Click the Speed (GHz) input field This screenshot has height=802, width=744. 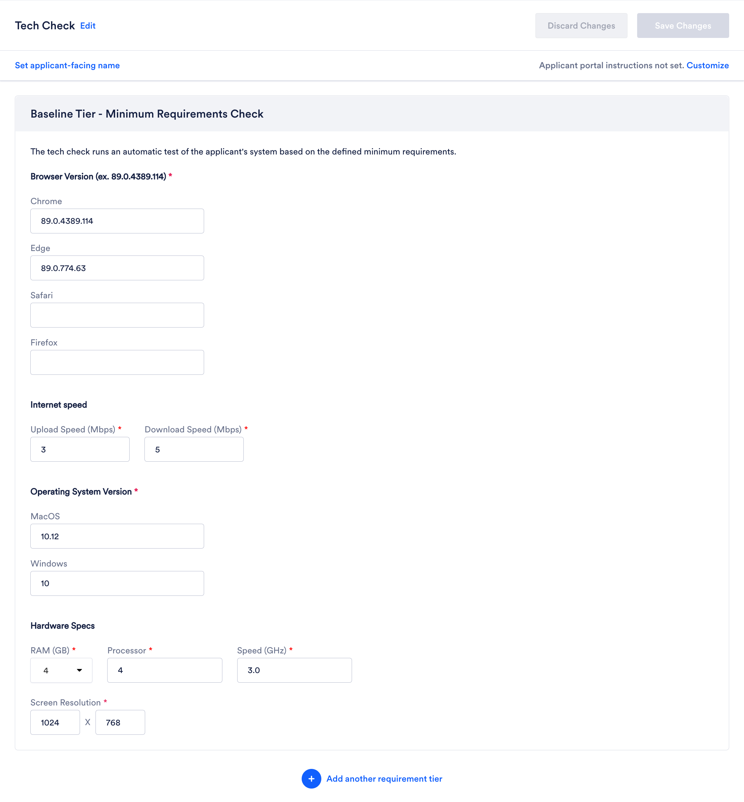pyautogui.click(x=294, y=670)
